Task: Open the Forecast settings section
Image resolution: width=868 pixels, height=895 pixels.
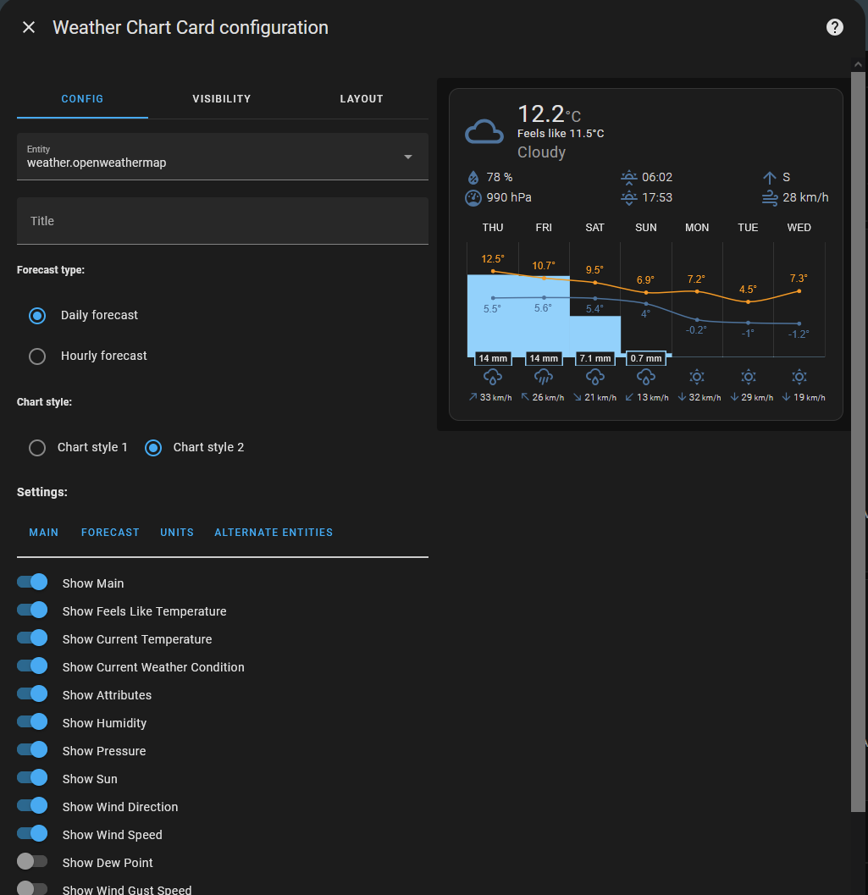Action: click(x=110, y=533)
